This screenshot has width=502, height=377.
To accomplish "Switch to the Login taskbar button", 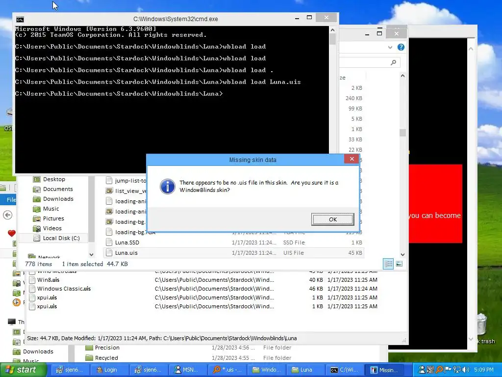I will [x=109, y=370].
